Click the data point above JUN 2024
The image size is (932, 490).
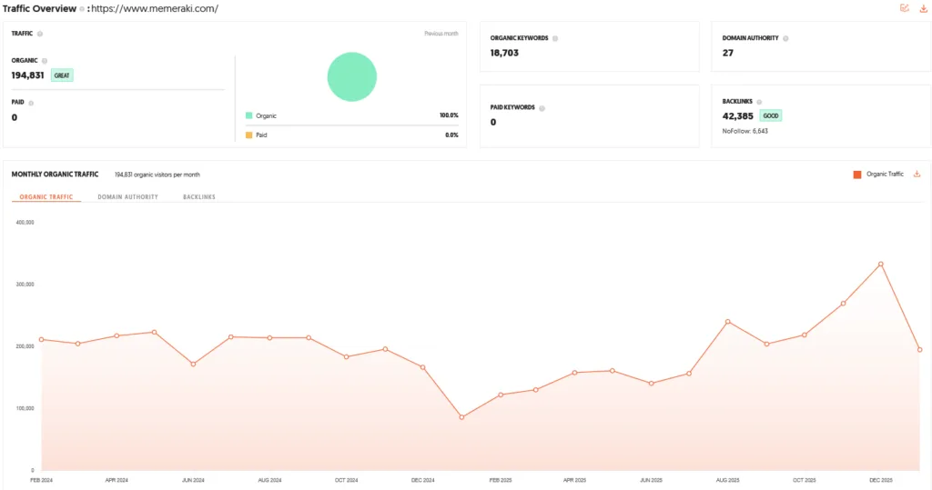coord(193,364)
